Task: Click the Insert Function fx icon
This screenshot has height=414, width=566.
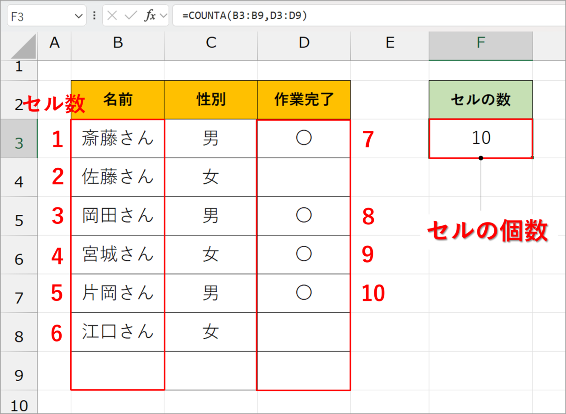Action: point(149,16)
